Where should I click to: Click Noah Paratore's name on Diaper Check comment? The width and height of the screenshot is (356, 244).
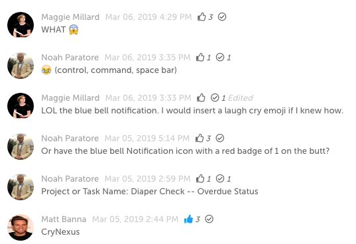click(x=70, y=178)
